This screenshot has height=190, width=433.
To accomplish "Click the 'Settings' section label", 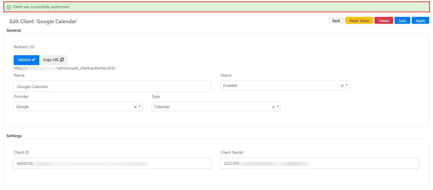I will 14,136.
